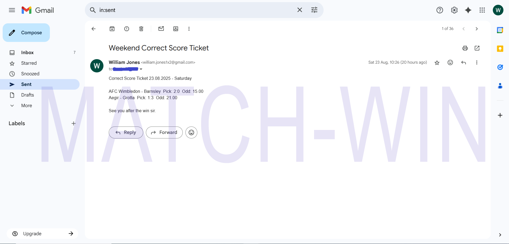The width and height of the screenshot is (509, 244).
Task: Print the Weekend Correct Score Ticket email
Action: click(x=465, y=48)
